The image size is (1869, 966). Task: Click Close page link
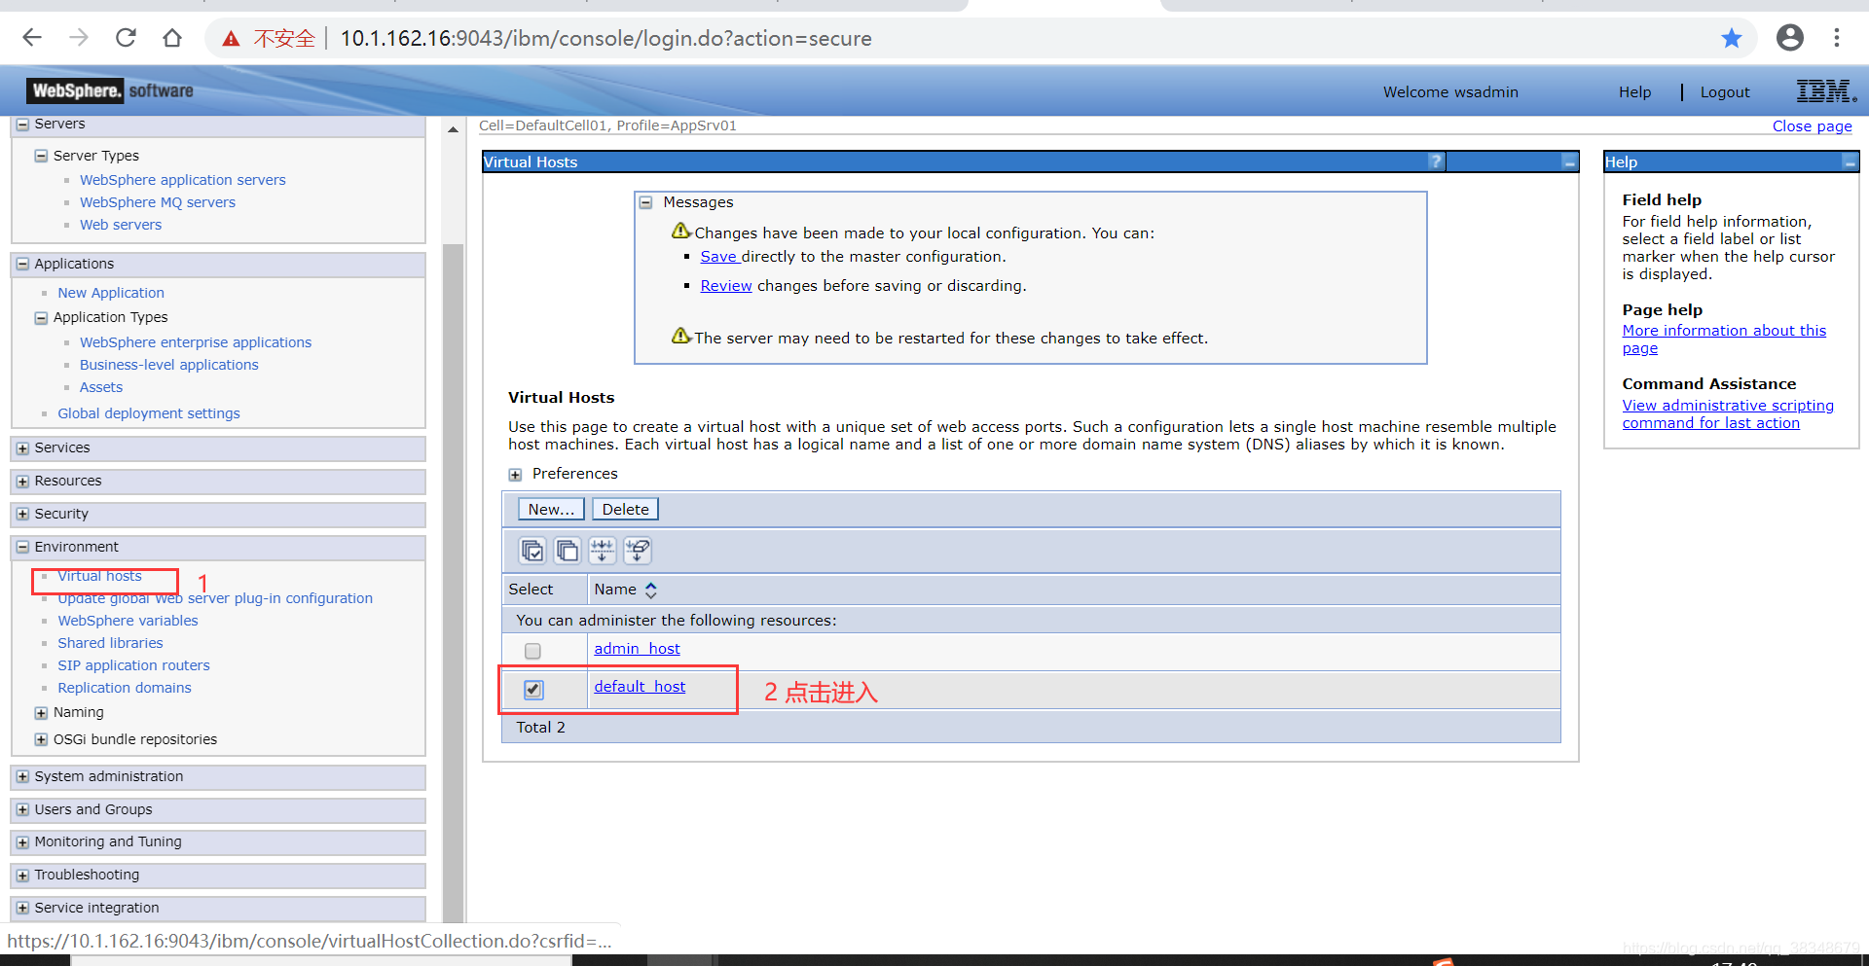click(x=1812, y=126)
